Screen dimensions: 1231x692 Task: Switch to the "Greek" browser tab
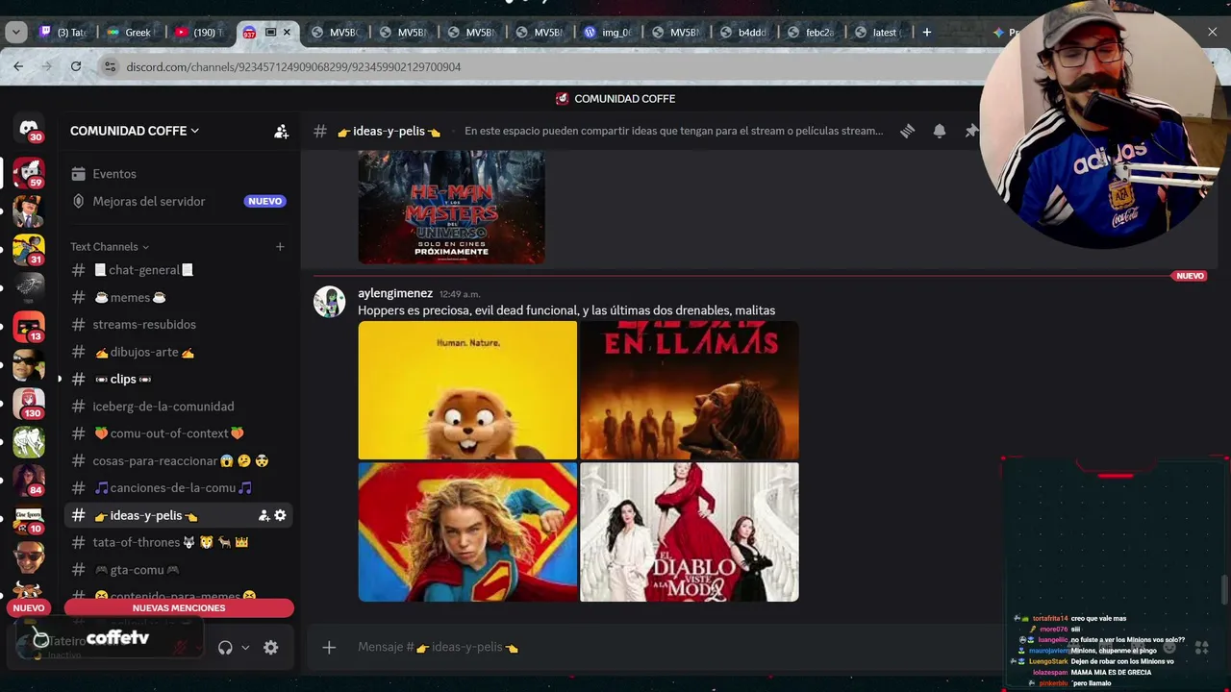131,32
